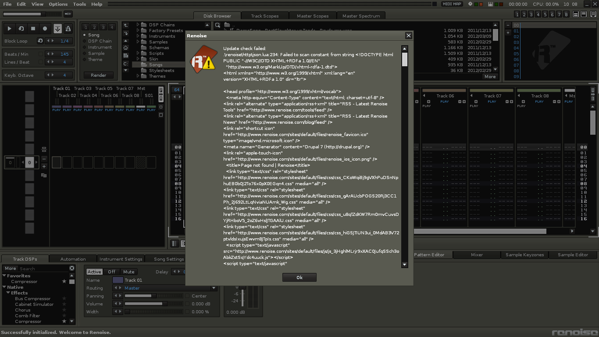Image resolution: width=599 pixels, height=337 pixels.
Task: Toggle the Beats / Min checkbox
Action: point(41,54)
